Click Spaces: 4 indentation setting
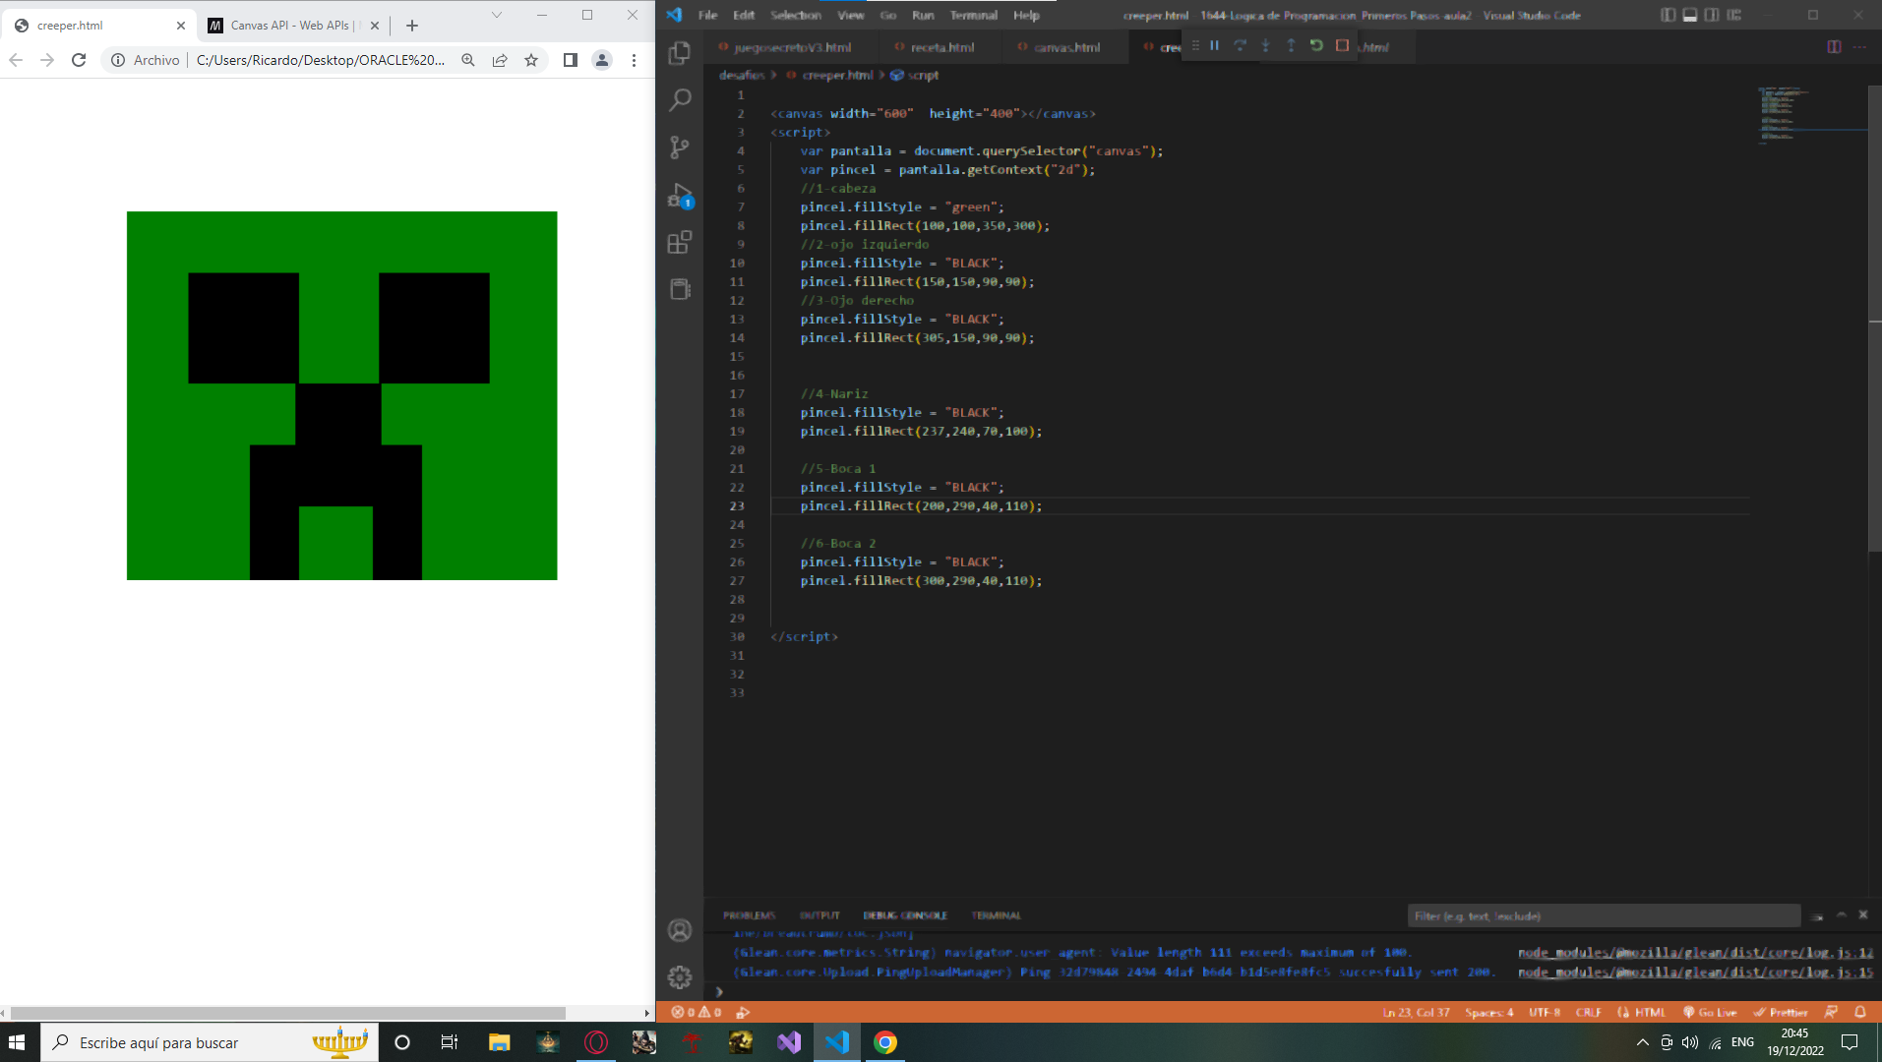Image resolution: width=1882 pixels, height=1062 pixels. 1488,1012
